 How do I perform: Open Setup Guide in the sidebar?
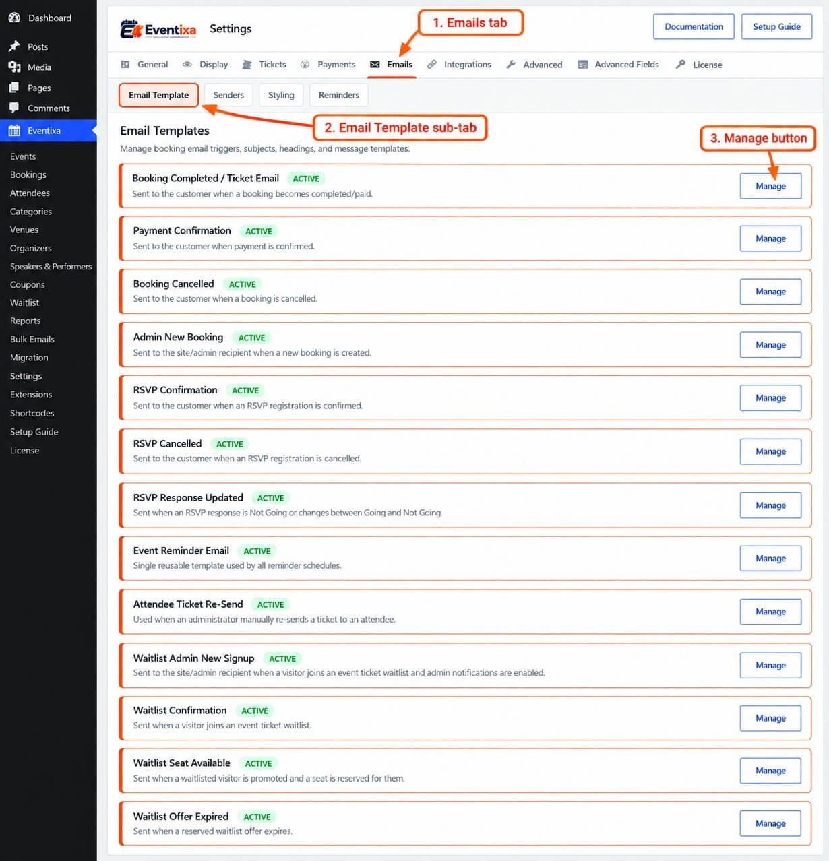34,432
